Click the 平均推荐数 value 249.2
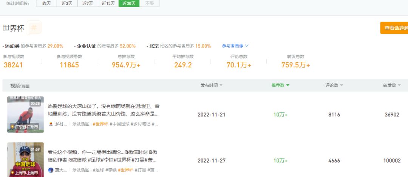The height and width of the screenshot is (177, 408). 183,65
